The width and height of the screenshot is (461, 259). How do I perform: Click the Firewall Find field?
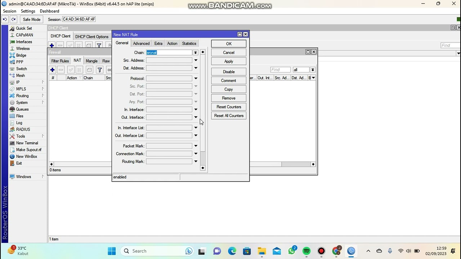pos(280,70)
